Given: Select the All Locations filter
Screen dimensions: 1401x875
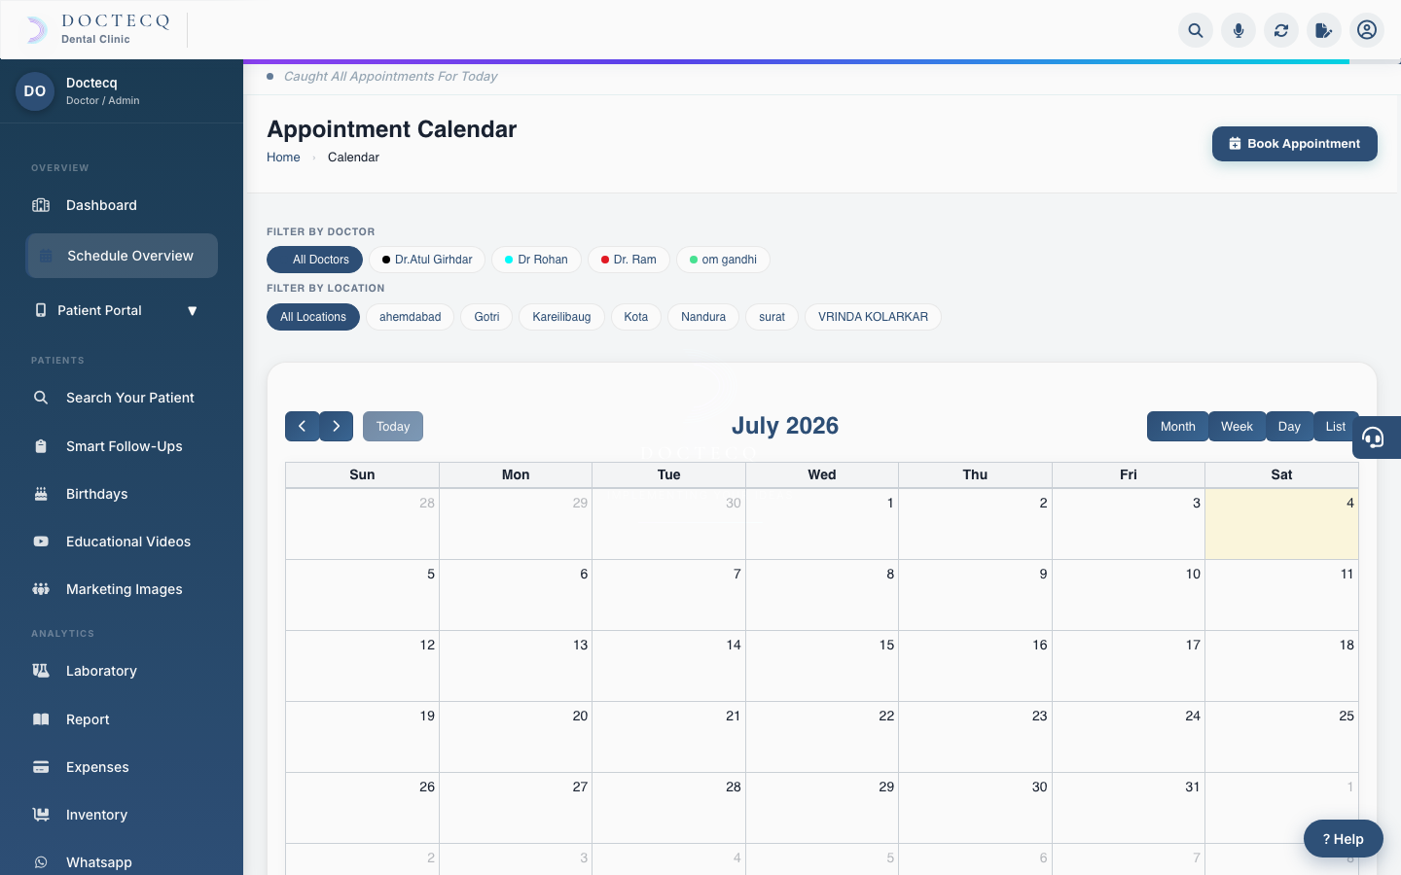Looking at the screenshot, I should coord(313,317).
